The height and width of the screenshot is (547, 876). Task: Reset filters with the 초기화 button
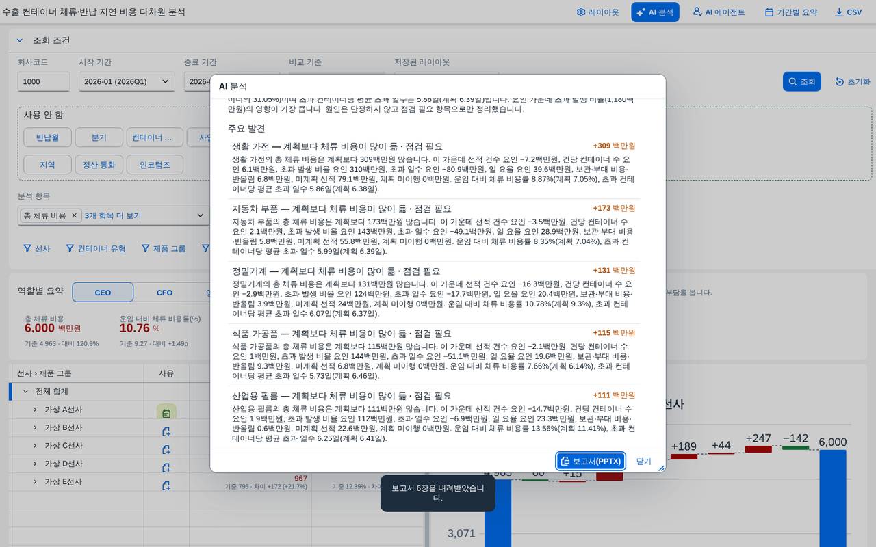(x=853, y=81)
